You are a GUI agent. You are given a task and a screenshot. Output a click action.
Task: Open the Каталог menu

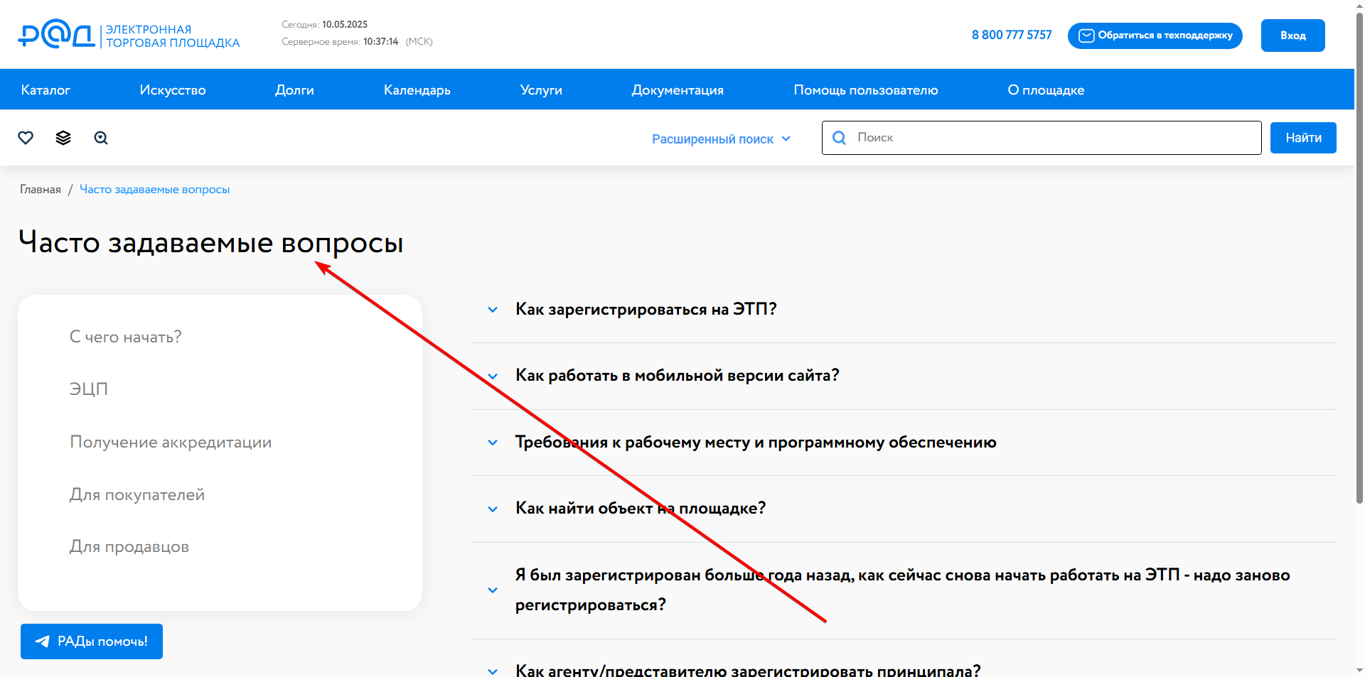[x=45, y=90]
